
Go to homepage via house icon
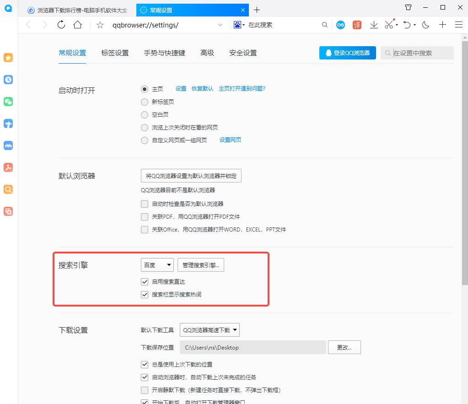coord(78,25)
